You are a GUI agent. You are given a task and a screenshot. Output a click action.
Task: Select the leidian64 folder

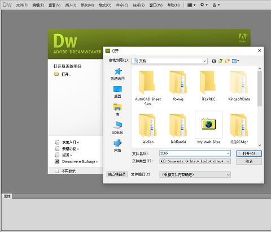178,128
